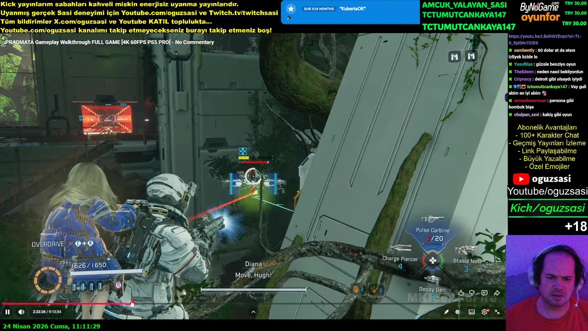Image resolution: width=588 pixels, height=331 pixels.
Task: Click the red YouTube logo beside oguzsasi
Action: [x=520, y=179]
